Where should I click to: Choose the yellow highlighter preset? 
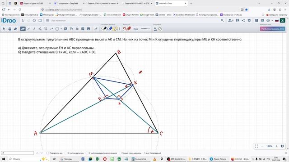[x=116, y=29]
